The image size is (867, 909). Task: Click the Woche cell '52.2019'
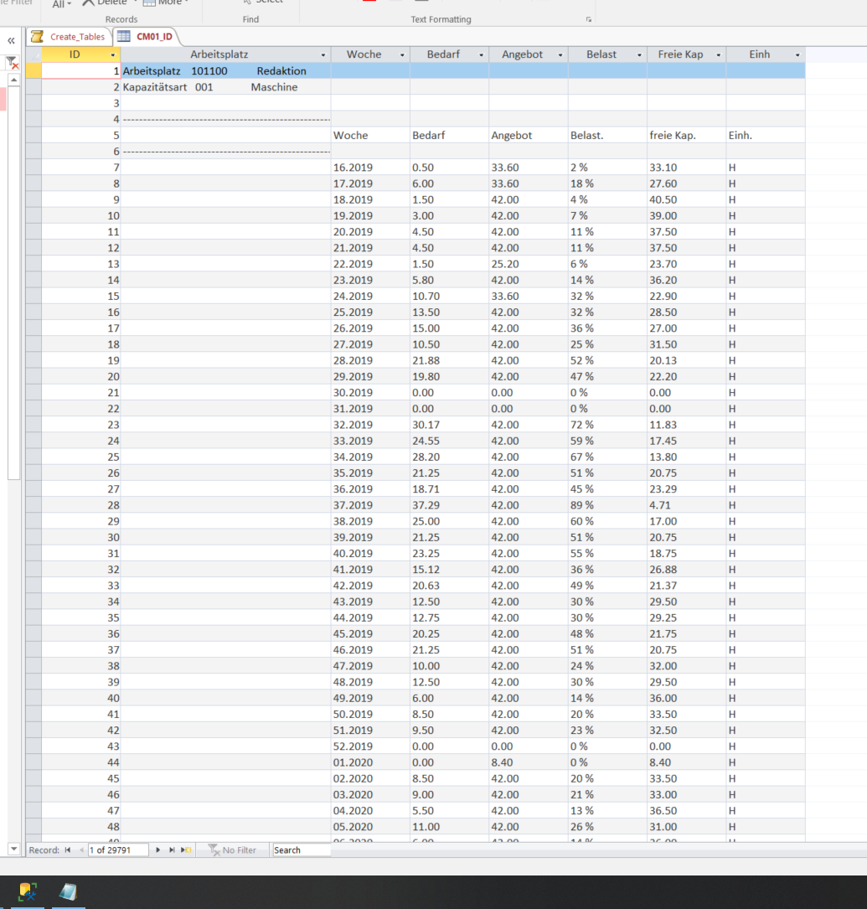(x=370, y=746)
